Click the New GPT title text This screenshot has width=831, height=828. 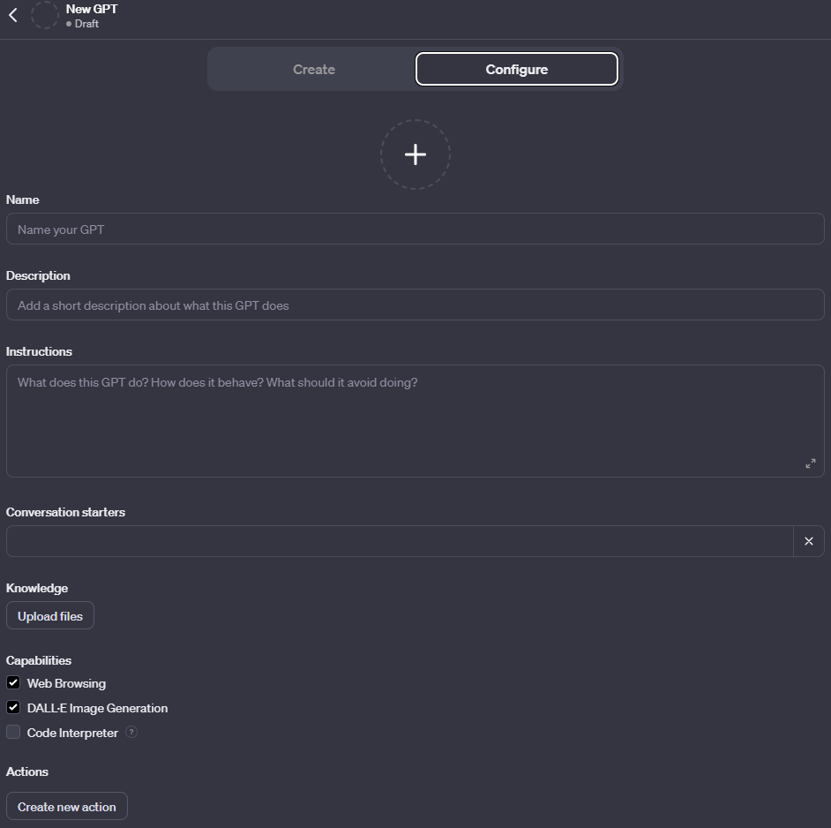[x=92, y=9]
